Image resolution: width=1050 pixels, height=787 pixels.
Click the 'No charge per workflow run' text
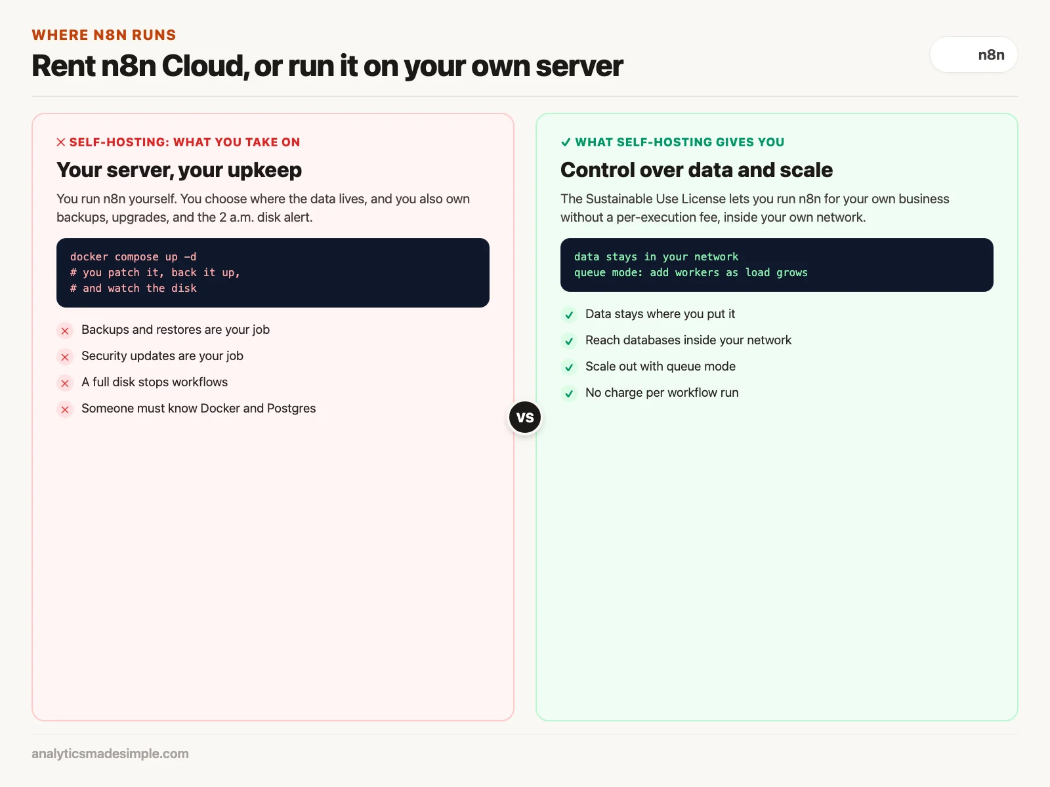point(661,393)
